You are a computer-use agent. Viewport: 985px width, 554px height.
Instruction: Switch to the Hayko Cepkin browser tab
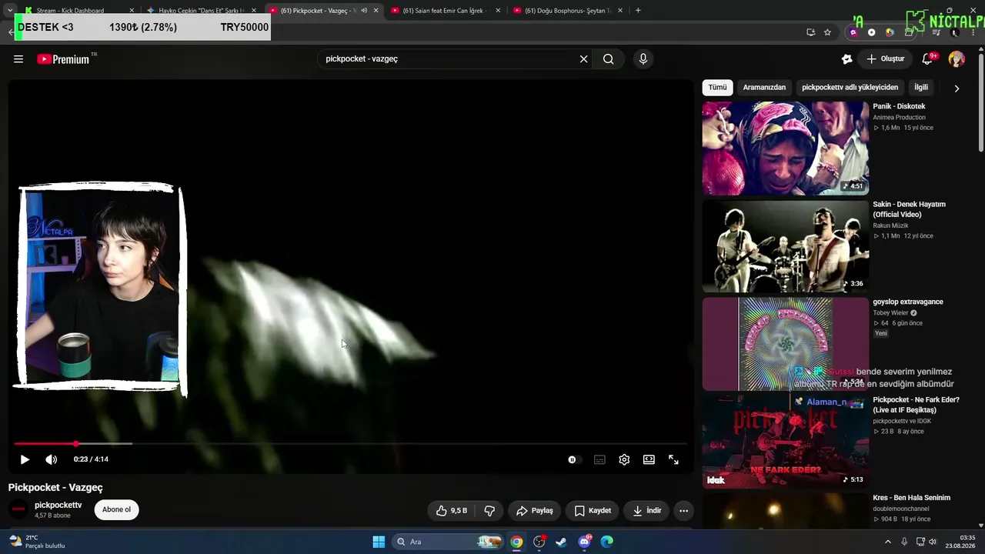click(202, 11)
